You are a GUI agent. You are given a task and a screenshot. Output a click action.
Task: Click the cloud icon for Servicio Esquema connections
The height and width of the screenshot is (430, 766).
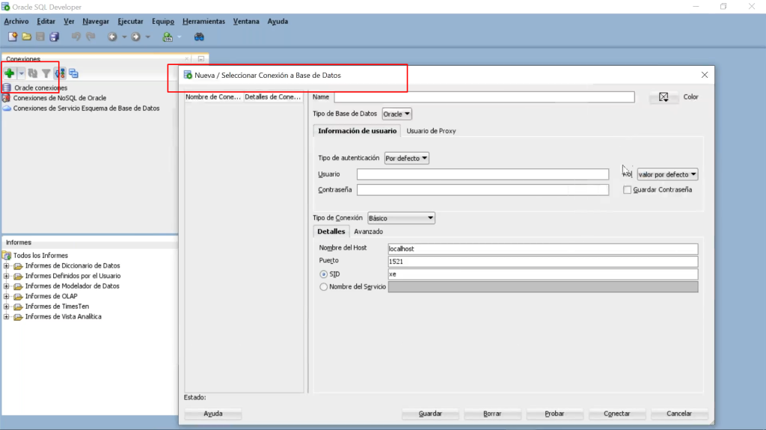point(6,108)
